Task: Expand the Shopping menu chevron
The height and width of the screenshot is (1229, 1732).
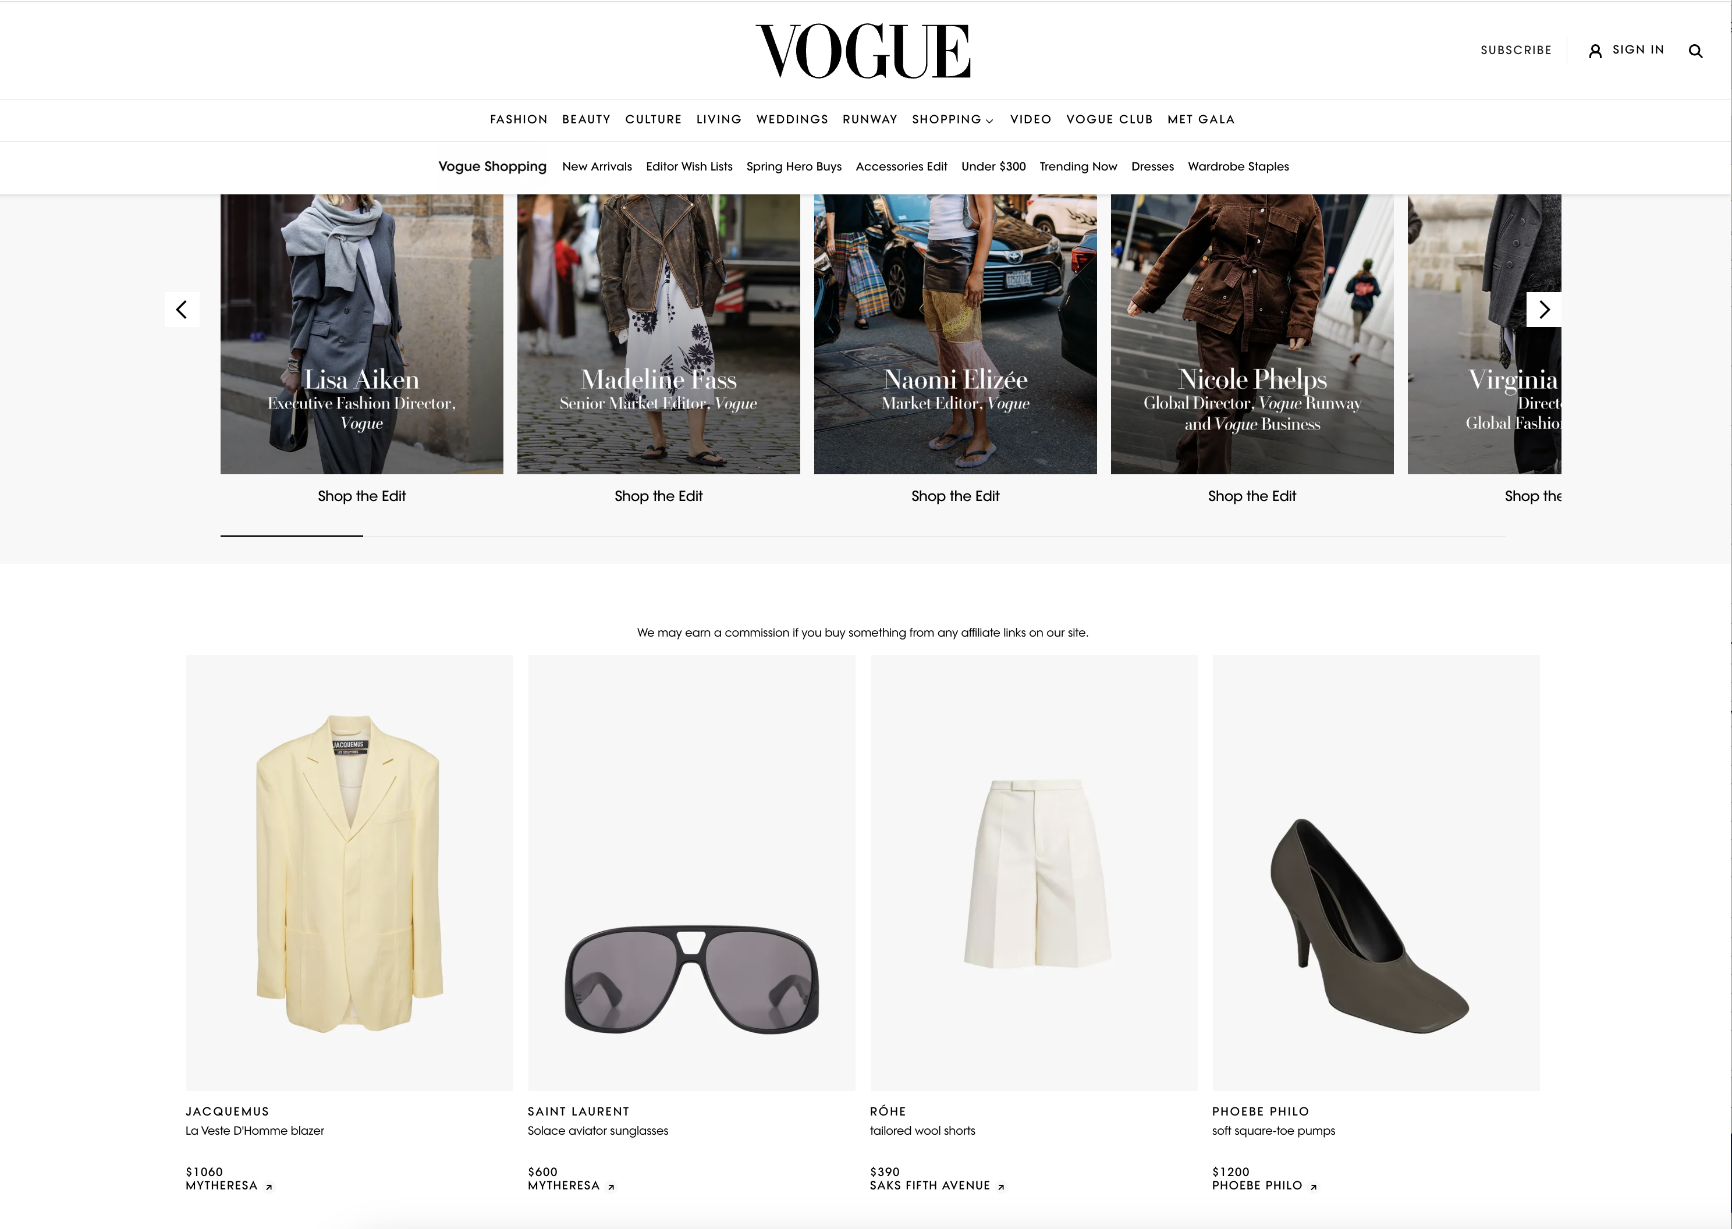Action: tap(989, 121)
